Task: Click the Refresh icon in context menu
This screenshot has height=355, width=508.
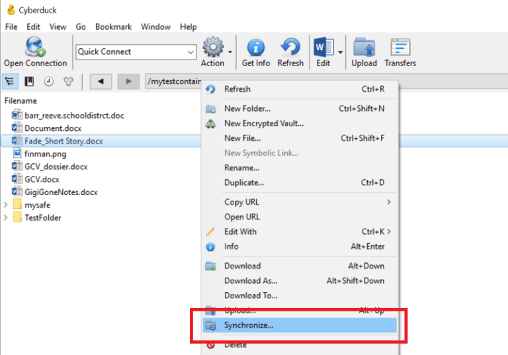Action: 210,89
